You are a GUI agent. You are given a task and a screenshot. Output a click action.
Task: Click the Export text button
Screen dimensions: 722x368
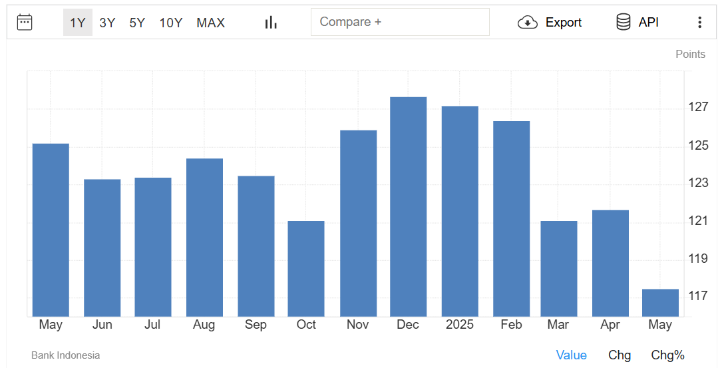(564, 22)
